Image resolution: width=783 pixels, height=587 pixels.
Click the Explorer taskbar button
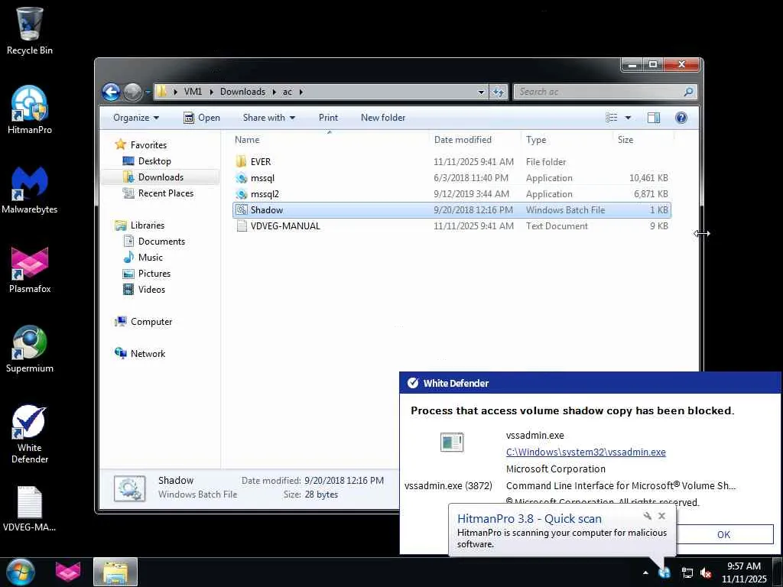(115, 572)
